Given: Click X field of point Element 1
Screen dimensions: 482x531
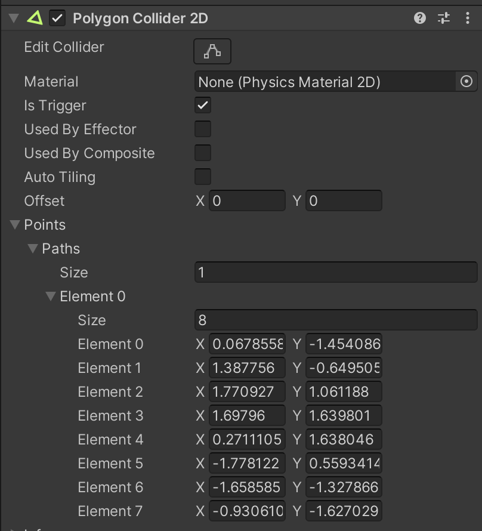Looking at the screenshot, I should 247,368.
